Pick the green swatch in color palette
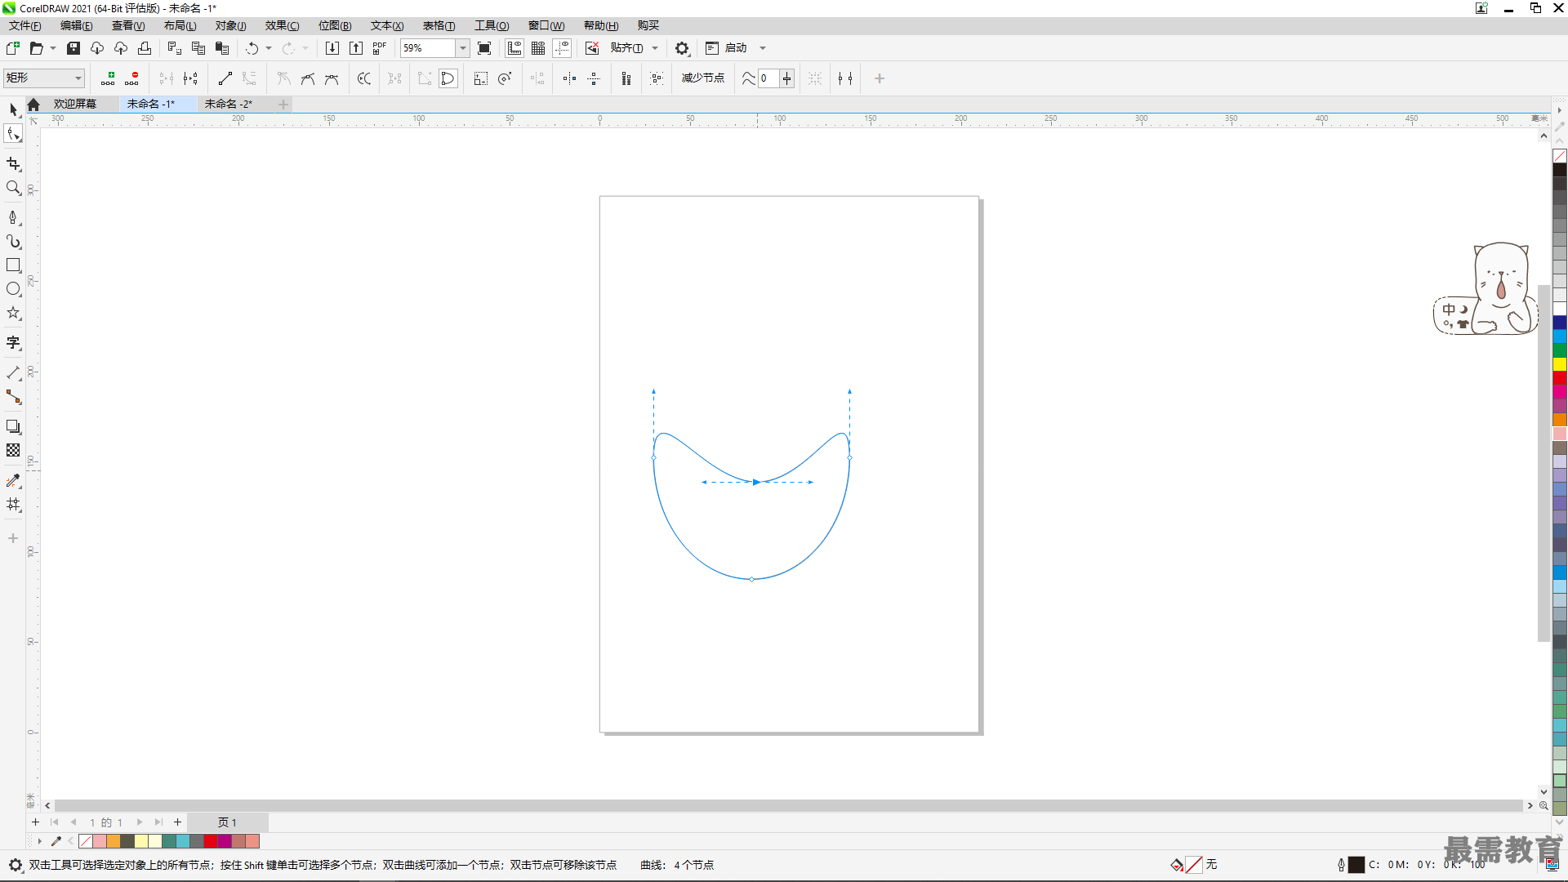The width and height of the screenshot is (1568, 882). coord(1560,350)
